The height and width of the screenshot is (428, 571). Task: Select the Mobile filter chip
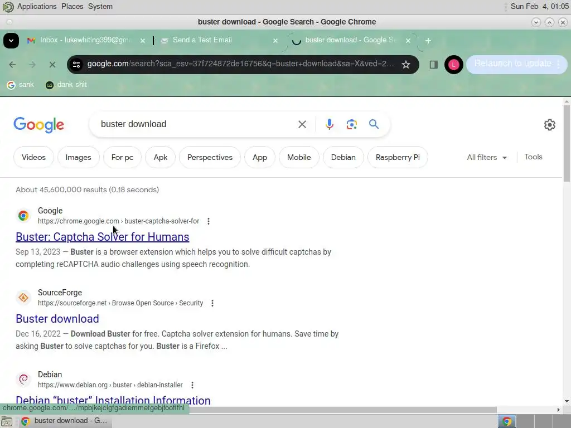pos(299,157)
